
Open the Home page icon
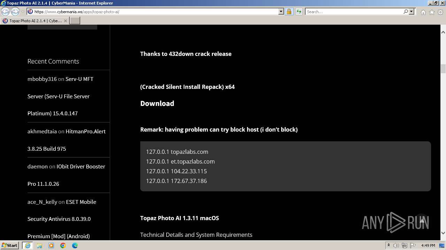click(423, 12)
